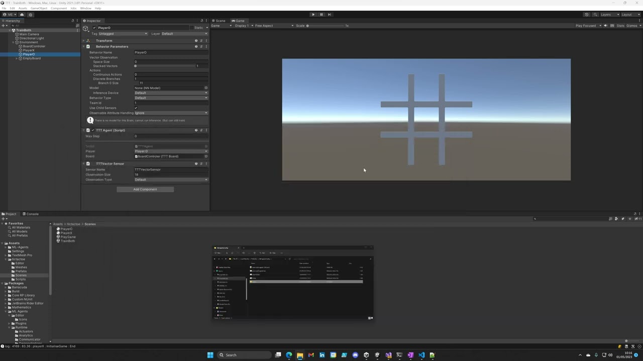Click the global search magnifier icon
The height and width of the screenshot is (361, 643).
[594, 15]
